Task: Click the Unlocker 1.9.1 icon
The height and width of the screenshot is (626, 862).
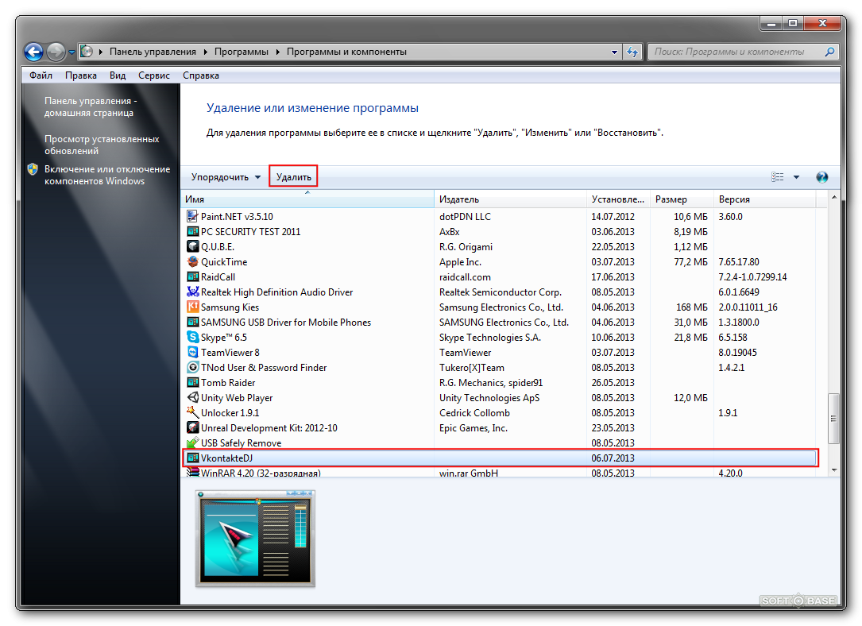Action: (x=192, y=412)
